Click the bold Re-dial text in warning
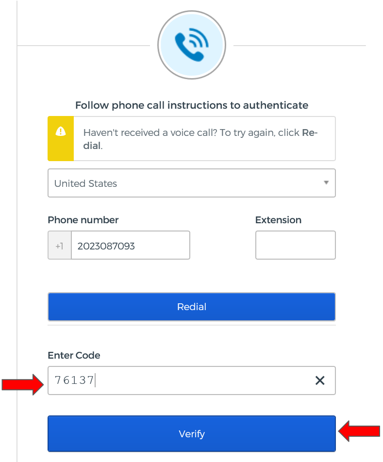This screenshot has width=383, height=462. [x=309, y=133]
